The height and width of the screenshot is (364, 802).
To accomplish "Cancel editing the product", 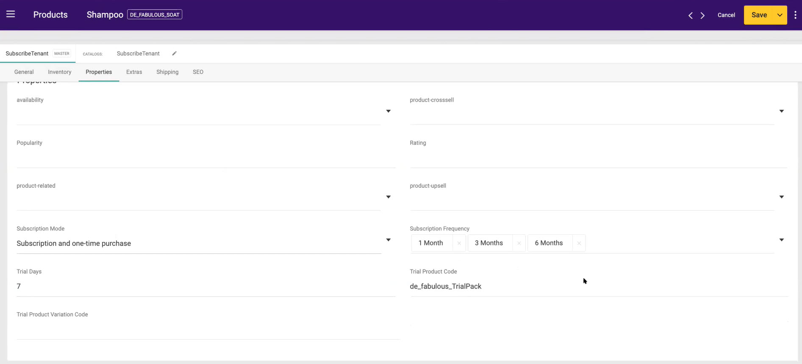I will click(726, 15).
